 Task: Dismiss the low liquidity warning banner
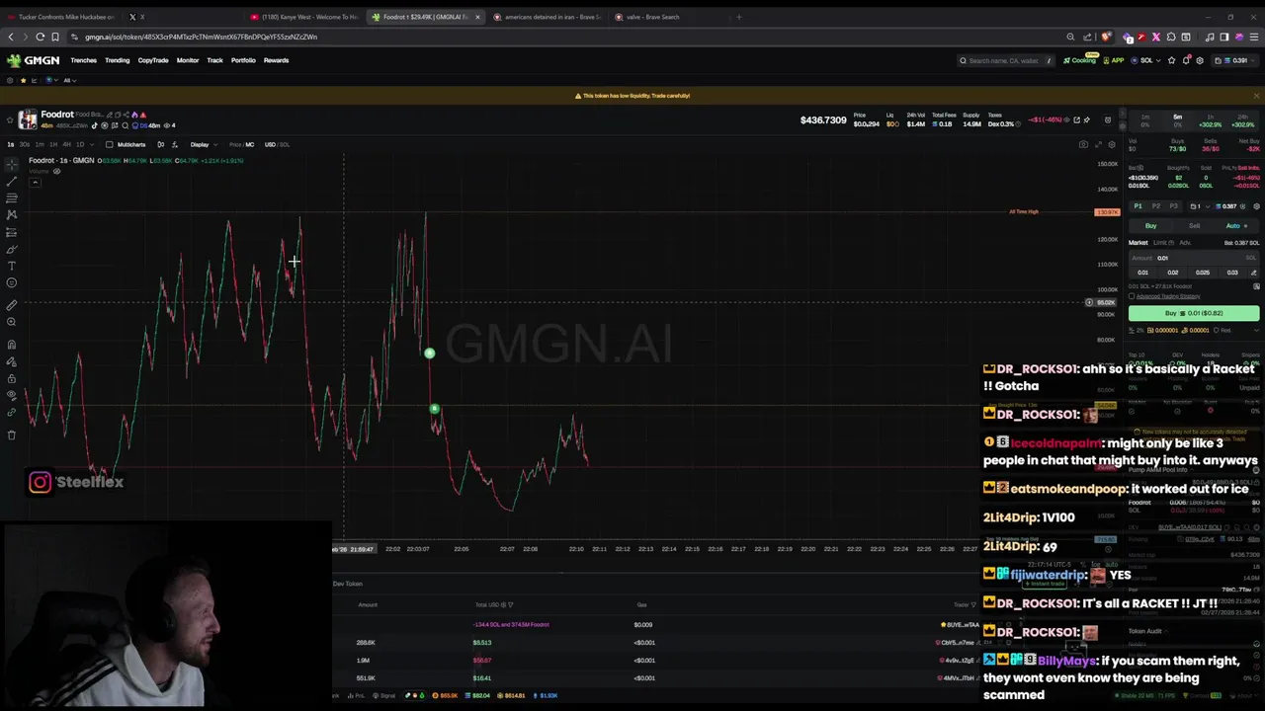pos(1256,96)
